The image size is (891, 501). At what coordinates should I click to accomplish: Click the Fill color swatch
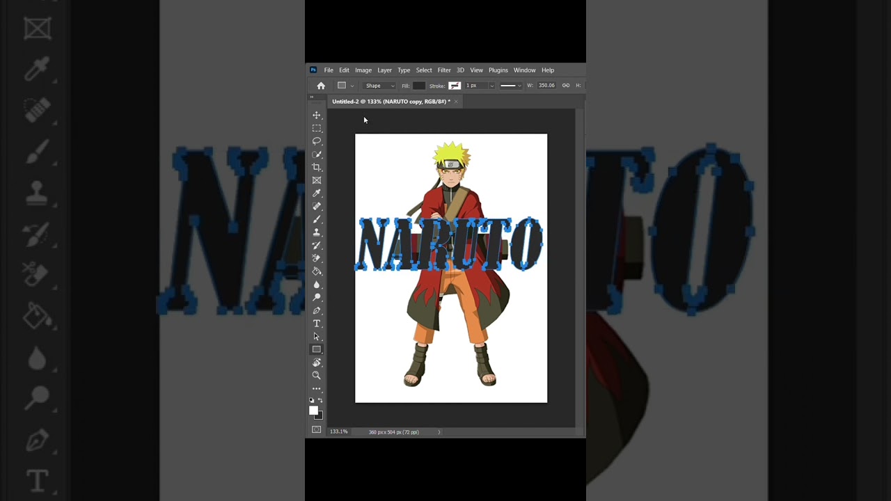[x=418, y=86]
